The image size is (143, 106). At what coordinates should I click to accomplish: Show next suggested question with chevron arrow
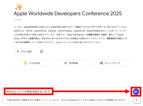point(137,100)
